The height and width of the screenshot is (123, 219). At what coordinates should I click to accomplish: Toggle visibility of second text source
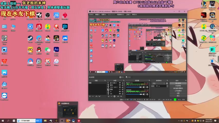point(120,85)
